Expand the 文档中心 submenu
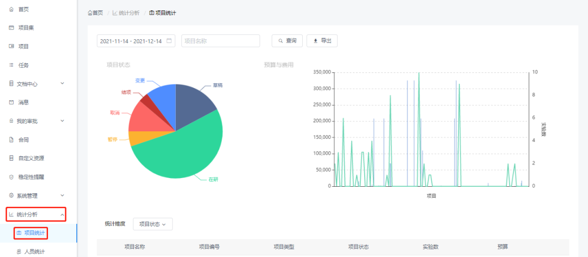The height and width of the screenshot is (257, 588). (62, 83)
